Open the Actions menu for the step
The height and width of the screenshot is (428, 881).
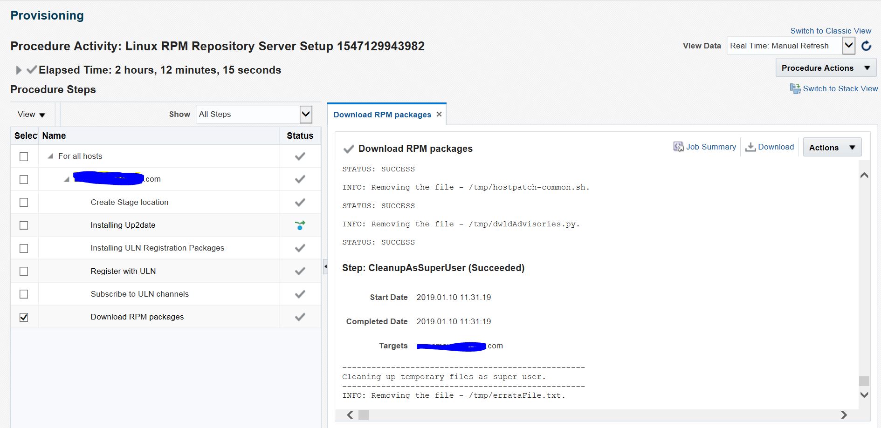coord(832,148)
